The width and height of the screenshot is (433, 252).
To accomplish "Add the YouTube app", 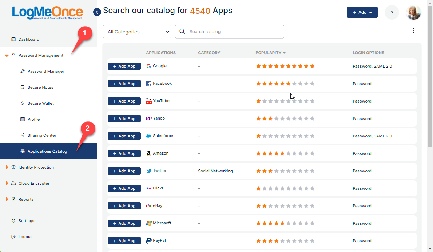I will pos(124,101).
